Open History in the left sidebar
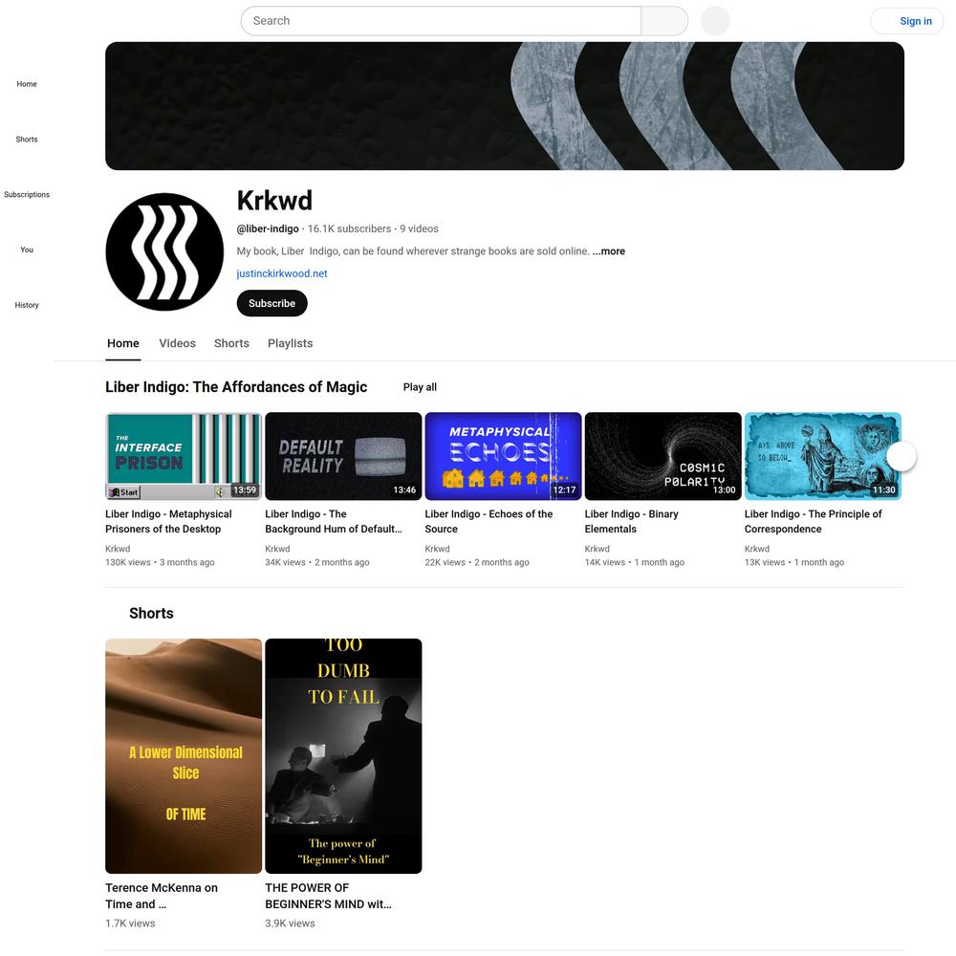Image resolution: width=956 pixels, height=956 pixels. [x=26, y=305]
